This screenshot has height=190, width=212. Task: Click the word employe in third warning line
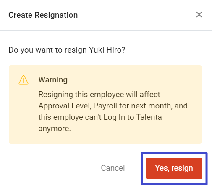(x=68, y=117)
